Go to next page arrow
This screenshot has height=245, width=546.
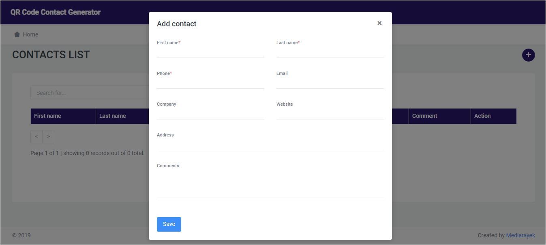(48, 136)
